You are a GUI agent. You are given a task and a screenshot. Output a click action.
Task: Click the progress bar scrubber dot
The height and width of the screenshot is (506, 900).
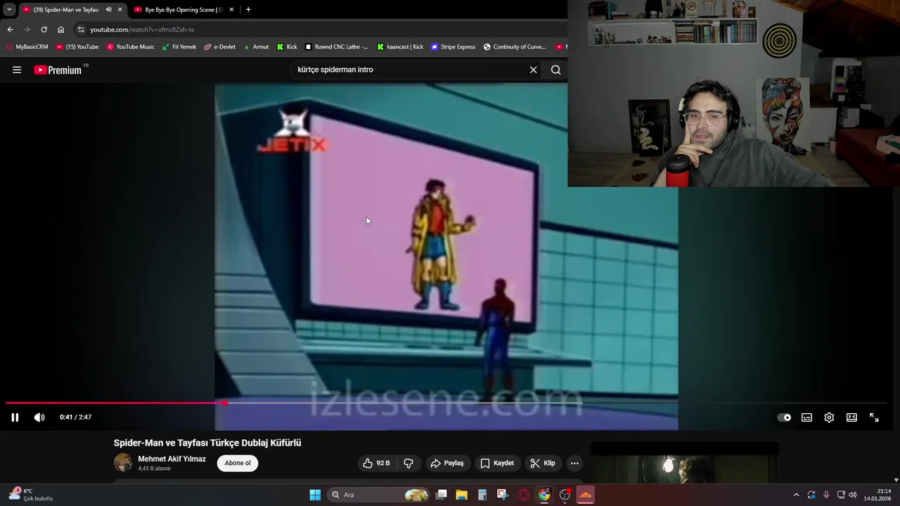(x=225, y=403)
